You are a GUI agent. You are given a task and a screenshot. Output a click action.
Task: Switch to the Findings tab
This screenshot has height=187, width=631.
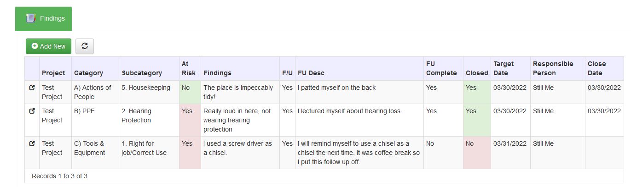point(43,19)
